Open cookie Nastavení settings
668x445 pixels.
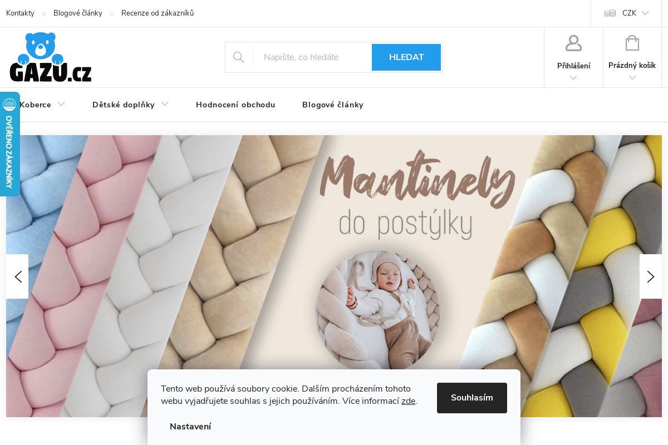190,427
